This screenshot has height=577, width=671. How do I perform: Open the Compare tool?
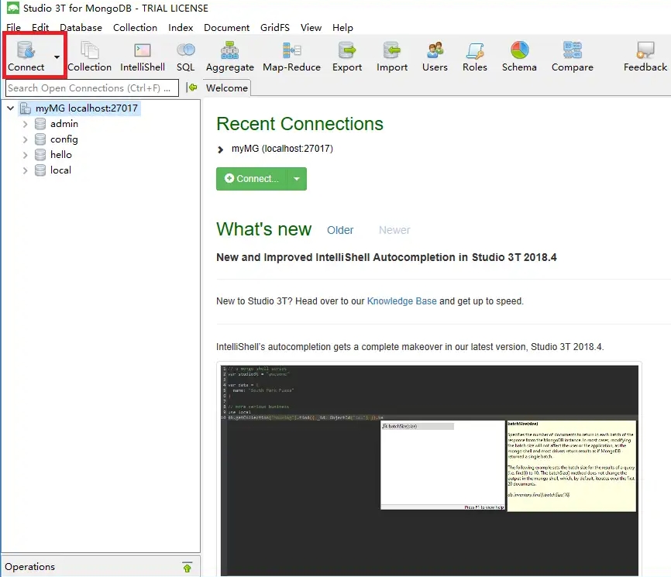pos(573,56)
